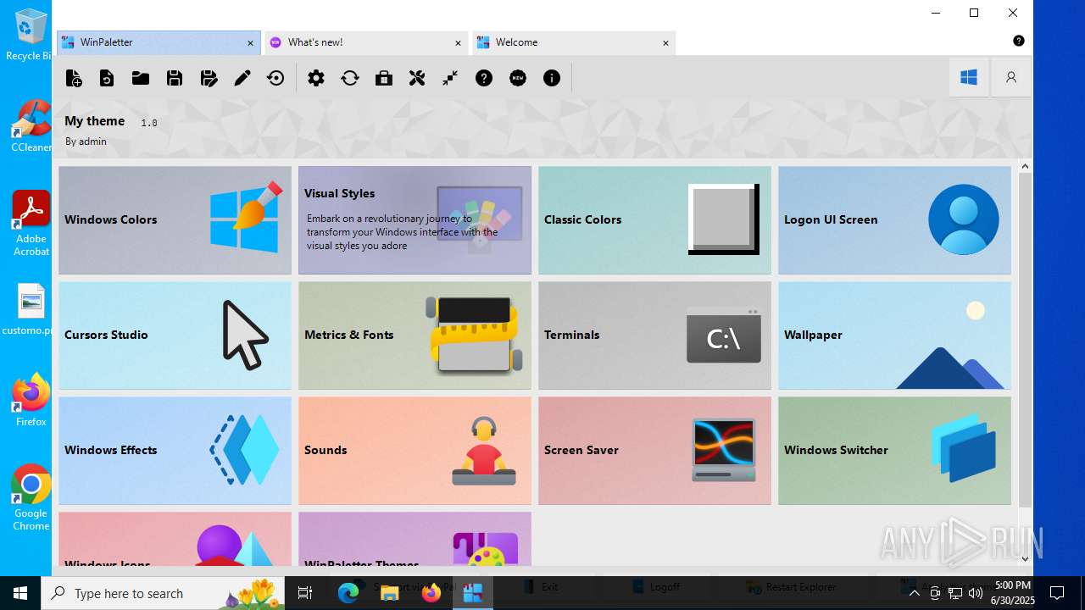1085x610 pixels.
Task: Open Firefox from the taskbar
Action: [431, 593]
